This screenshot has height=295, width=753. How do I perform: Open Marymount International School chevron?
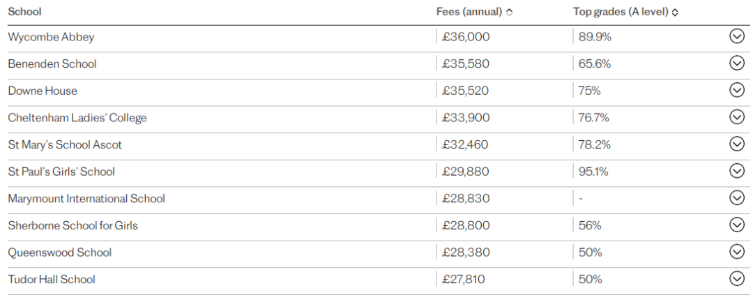(x=736, y=198)
